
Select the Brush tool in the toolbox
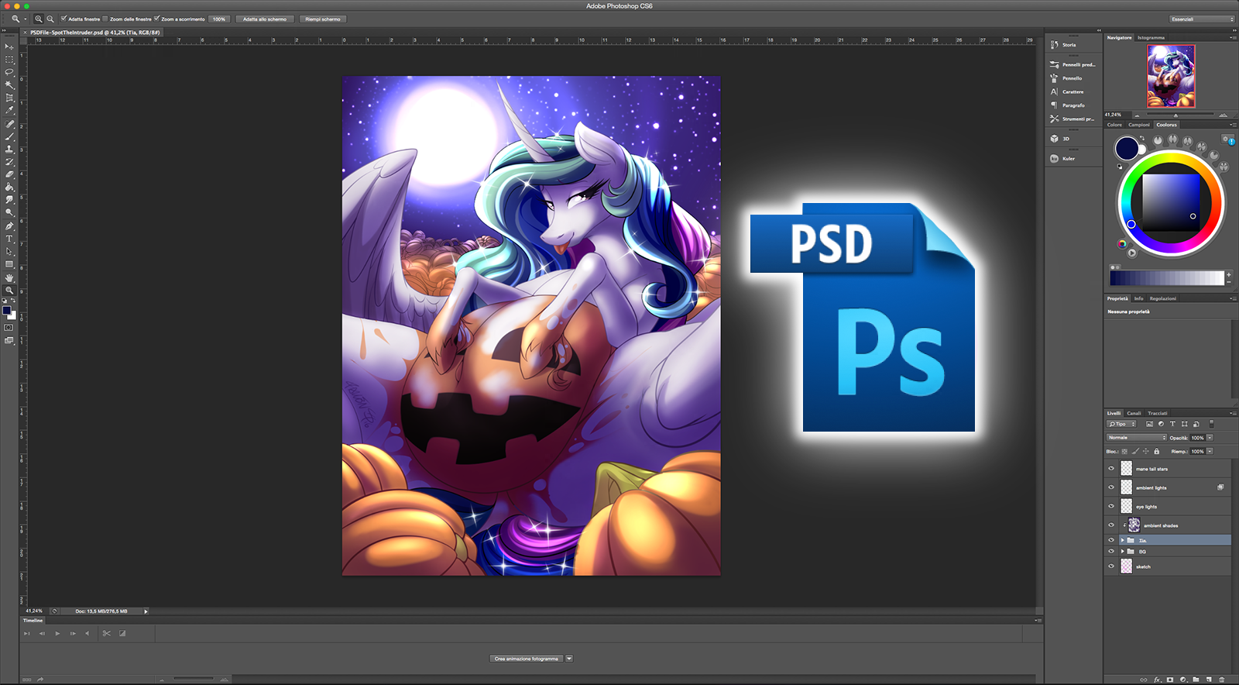pos(9,136)
